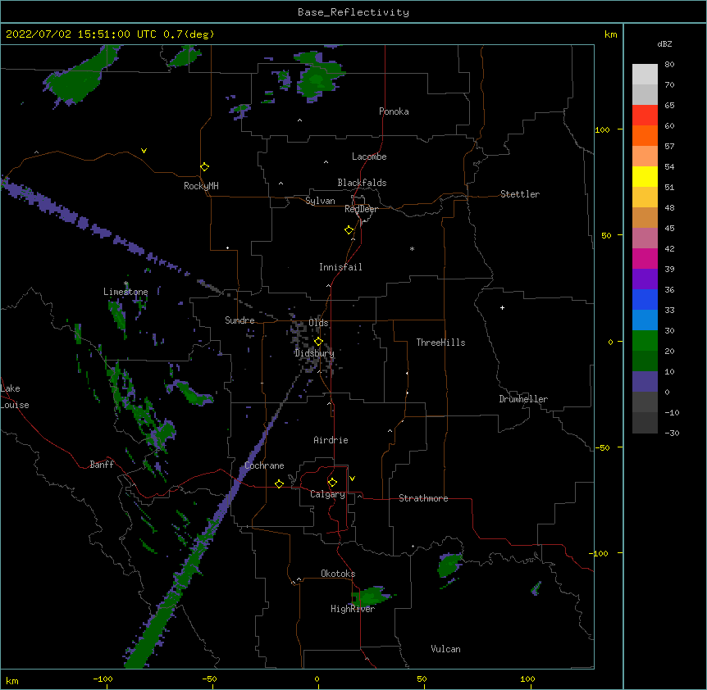Click the km unit label at the top right
This screenshot has width=707, height=690.
[610, 34]
